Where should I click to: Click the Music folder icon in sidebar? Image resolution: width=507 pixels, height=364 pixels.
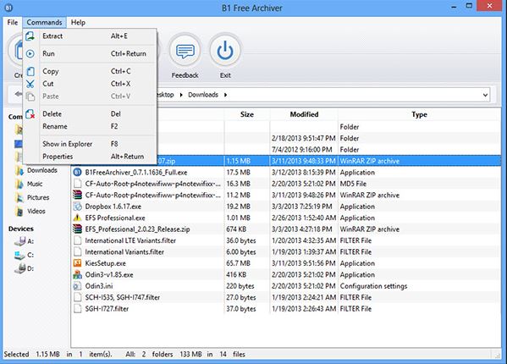19,184
